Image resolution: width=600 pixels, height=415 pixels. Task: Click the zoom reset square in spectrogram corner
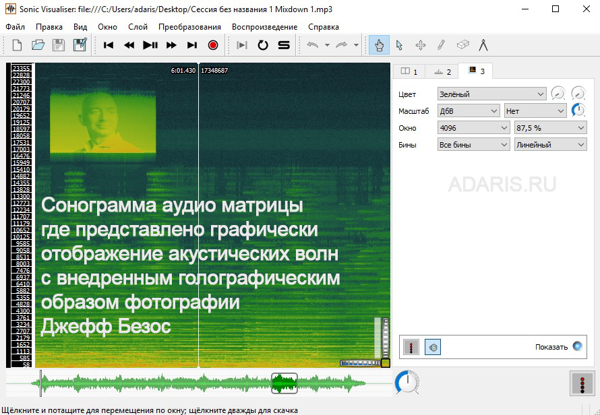pyautogui.click(x=386, y=363)
